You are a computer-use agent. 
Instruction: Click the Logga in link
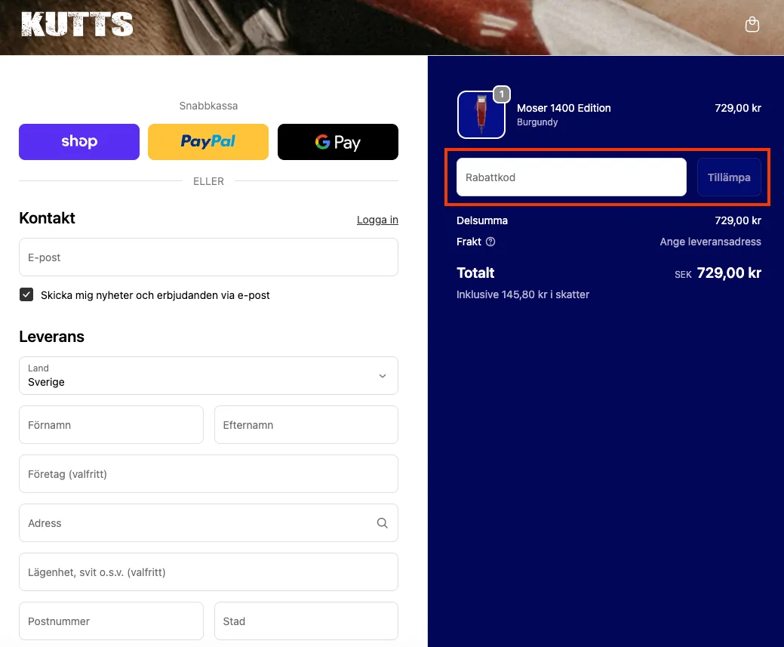click(x=377, y=220)
